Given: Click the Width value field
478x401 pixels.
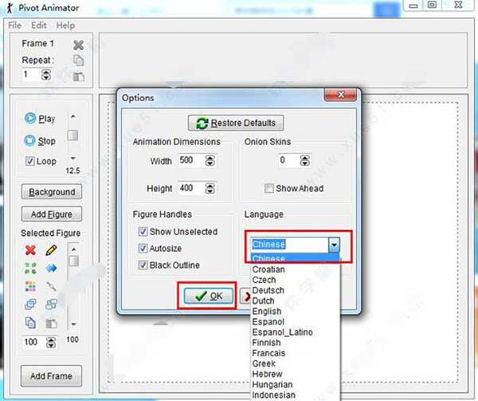Looking at the screenshot, I should pos(192,160).
